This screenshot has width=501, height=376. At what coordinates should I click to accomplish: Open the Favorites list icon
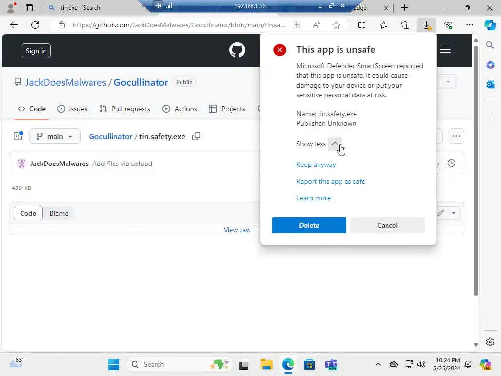click(x=384, y=25)
